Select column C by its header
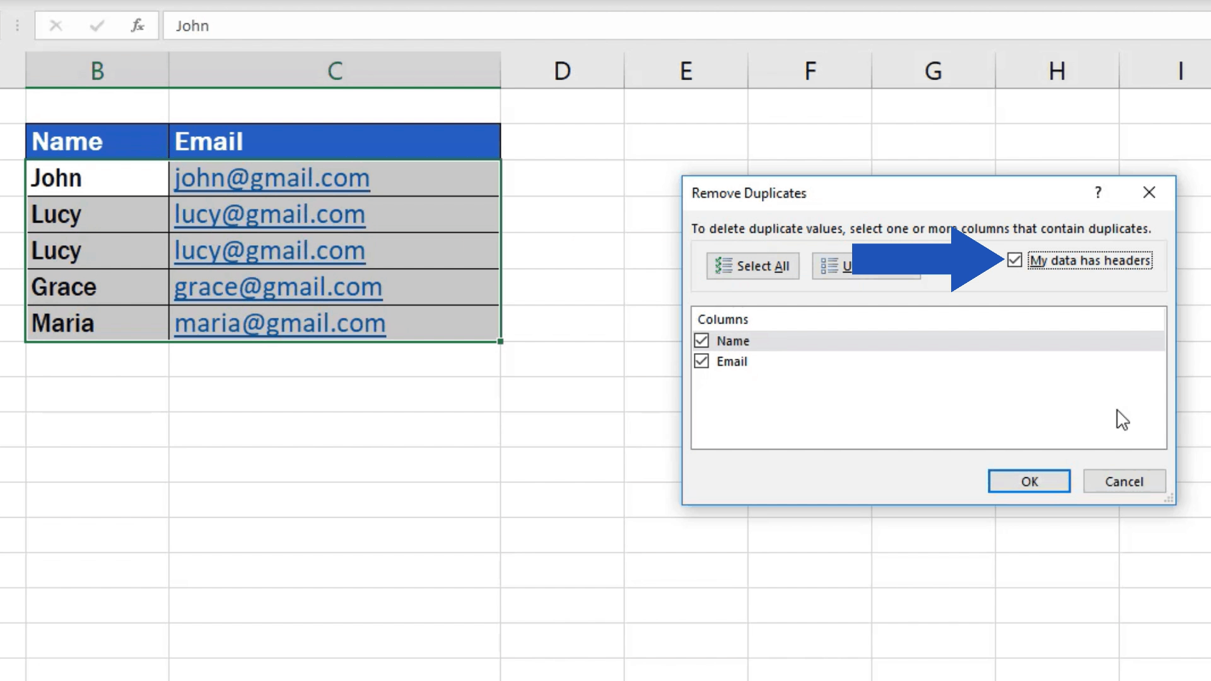The width and height of the screenshot is (1211, 681). 334,70
